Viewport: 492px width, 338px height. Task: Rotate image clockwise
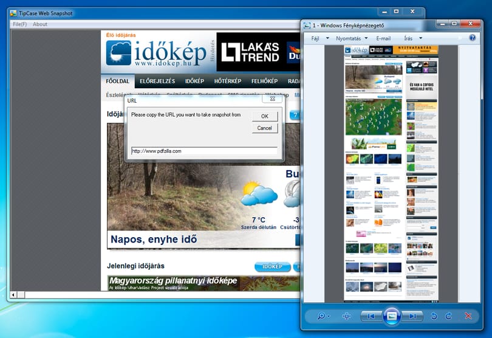click(449, 316)
